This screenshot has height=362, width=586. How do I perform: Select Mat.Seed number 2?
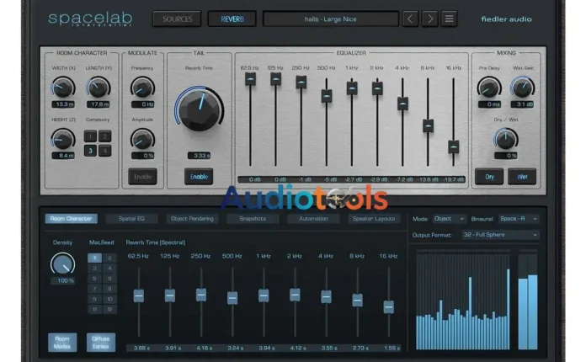[x=109, y=258]
